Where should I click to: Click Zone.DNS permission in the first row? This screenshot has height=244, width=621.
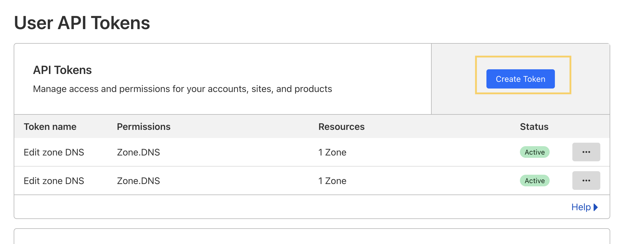(138, 152)
